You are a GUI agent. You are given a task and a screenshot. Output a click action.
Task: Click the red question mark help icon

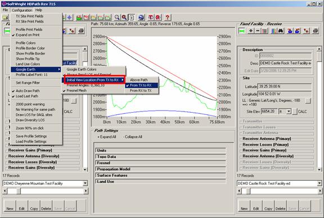point(168,17)
